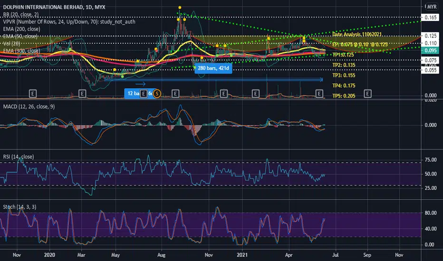
Task: Click the E marker right of Nov 2020
Action: pyautogui.click(x=224, y=93)
